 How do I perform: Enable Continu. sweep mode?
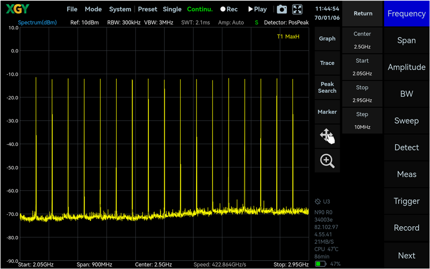click(200, 10)
